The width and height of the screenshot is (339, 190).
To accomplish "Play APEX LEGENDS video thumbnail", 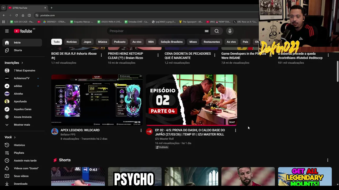I will [x=97, y=100].
